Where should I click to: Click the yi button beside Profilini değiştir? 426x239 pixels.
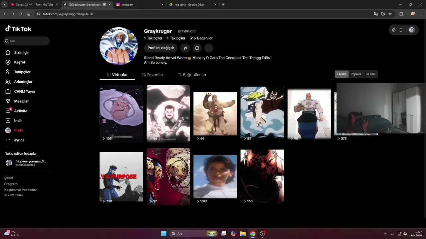coord(185,48)
